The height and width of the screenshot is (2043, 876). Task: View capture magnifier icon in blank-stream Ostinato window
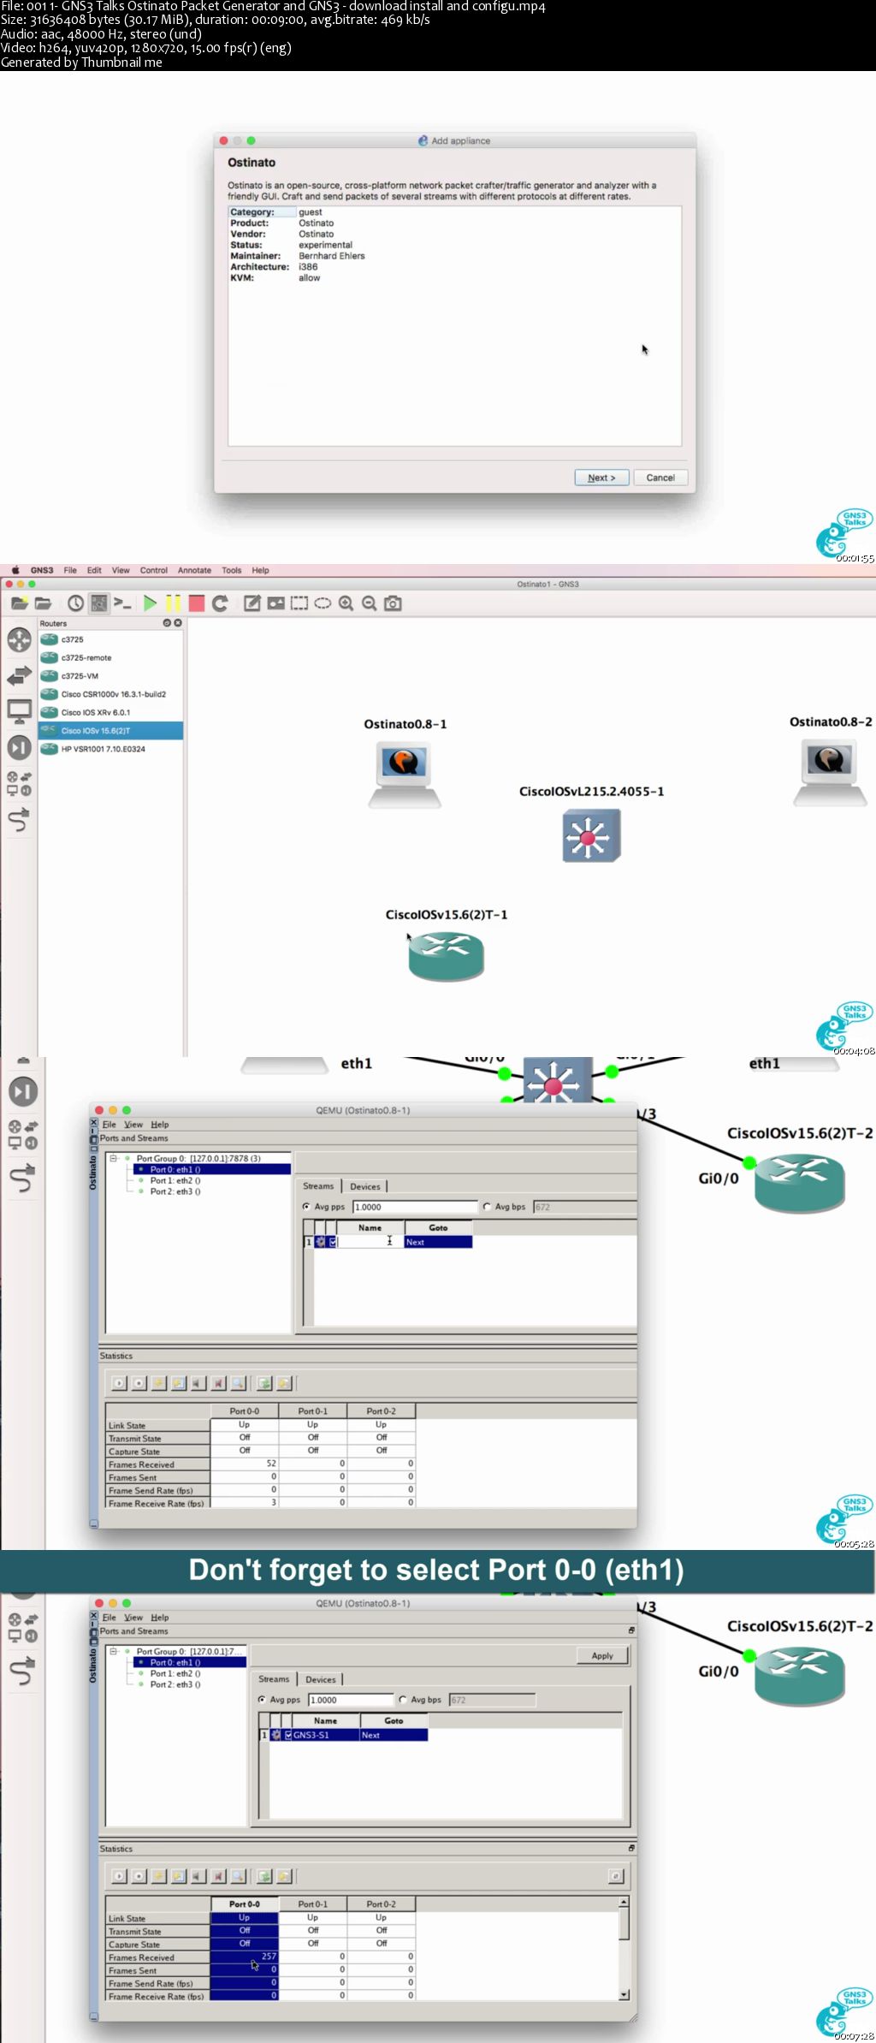239,1383
